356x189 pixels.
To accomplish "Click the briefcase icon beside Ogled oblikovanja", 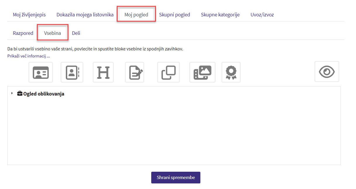I will (20, 94).
